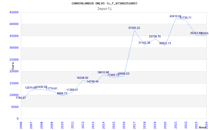
Task: Click the x-axis year 2006
Action: pyautogui.click(x=21, y=125)
